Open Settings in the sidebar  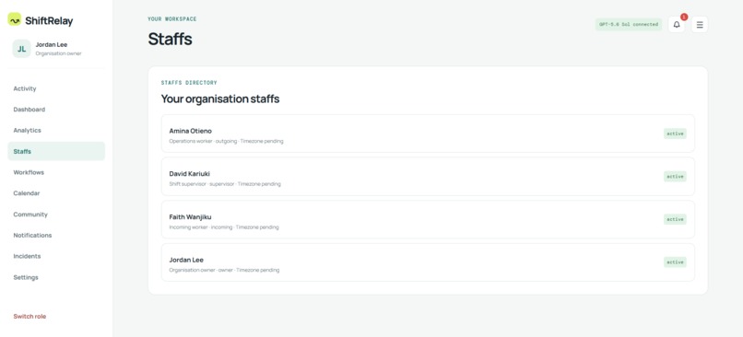point(26,277)
